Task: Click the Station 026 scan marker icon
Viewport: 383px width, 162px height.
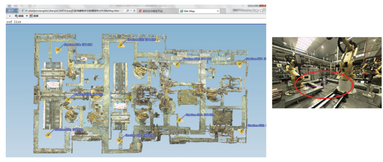Action: point(176,64)
